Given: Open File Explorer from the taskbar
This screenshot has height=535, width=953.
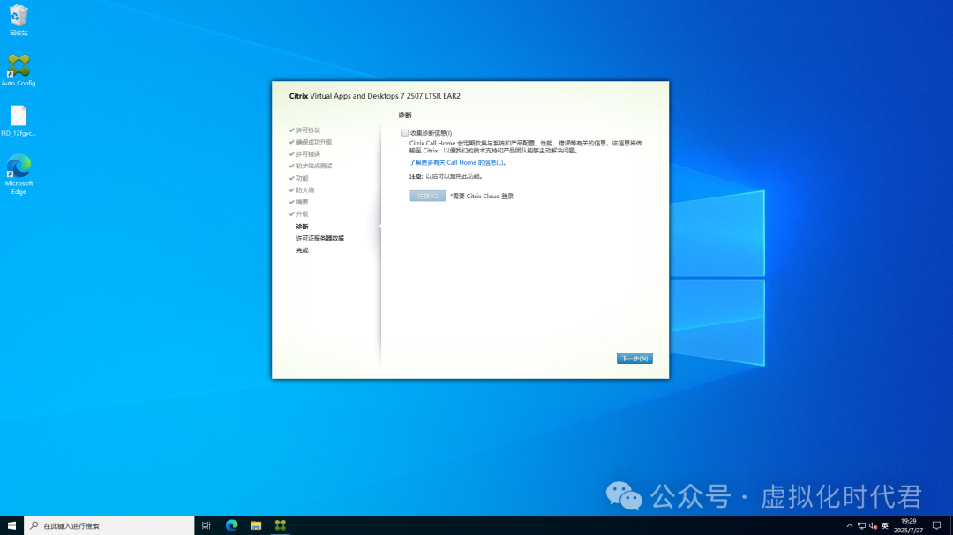Looking at the screenshot, I should tap(256, 525).
